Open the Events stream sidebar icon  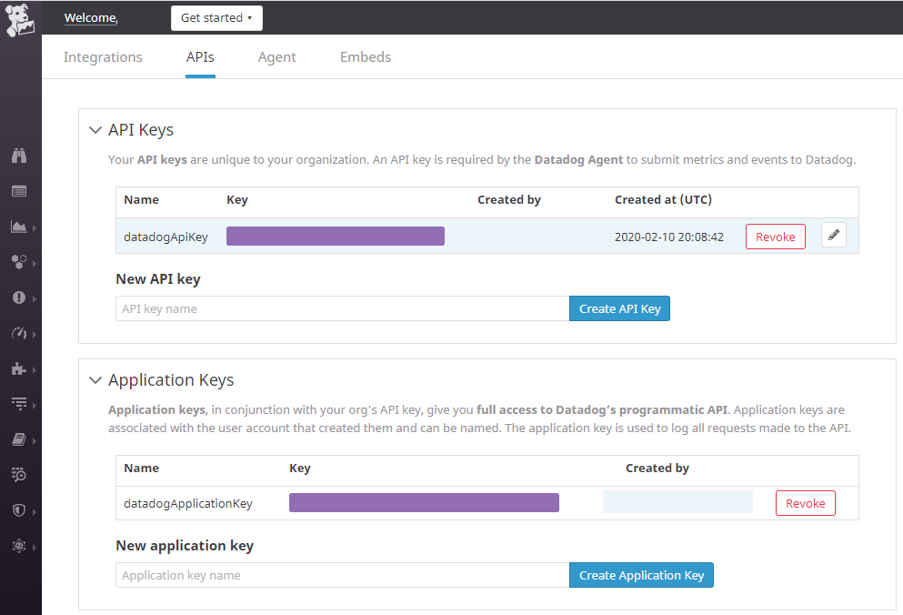click(19, 191)
